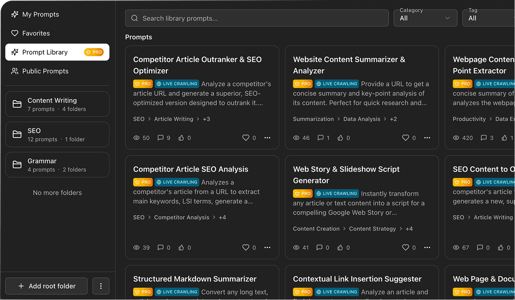515x300 pixels.
Task: Open the Content Writing folder
Action: (57, 104)
